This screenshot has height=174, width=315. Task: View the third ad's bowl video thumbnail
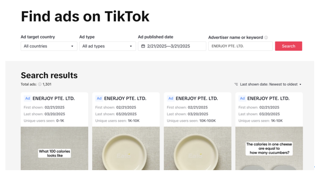click(198, 148)
